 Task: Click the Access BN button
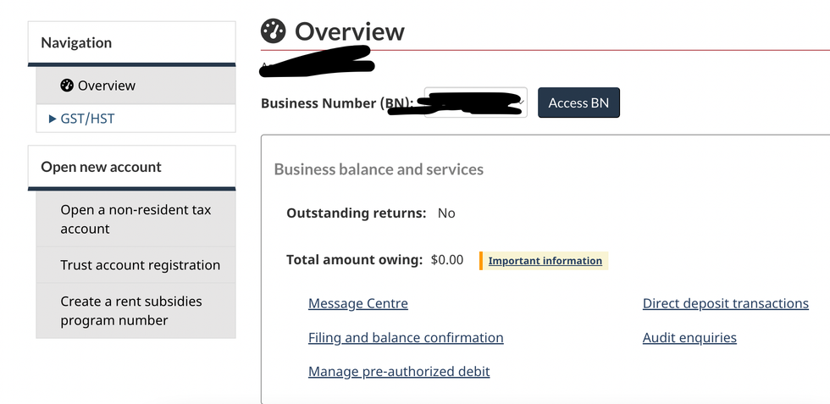tap(578, 102)
